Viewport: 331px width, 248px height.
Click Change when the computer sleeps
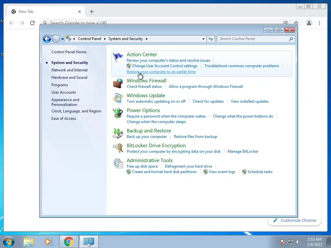click(x=156, y=122)
